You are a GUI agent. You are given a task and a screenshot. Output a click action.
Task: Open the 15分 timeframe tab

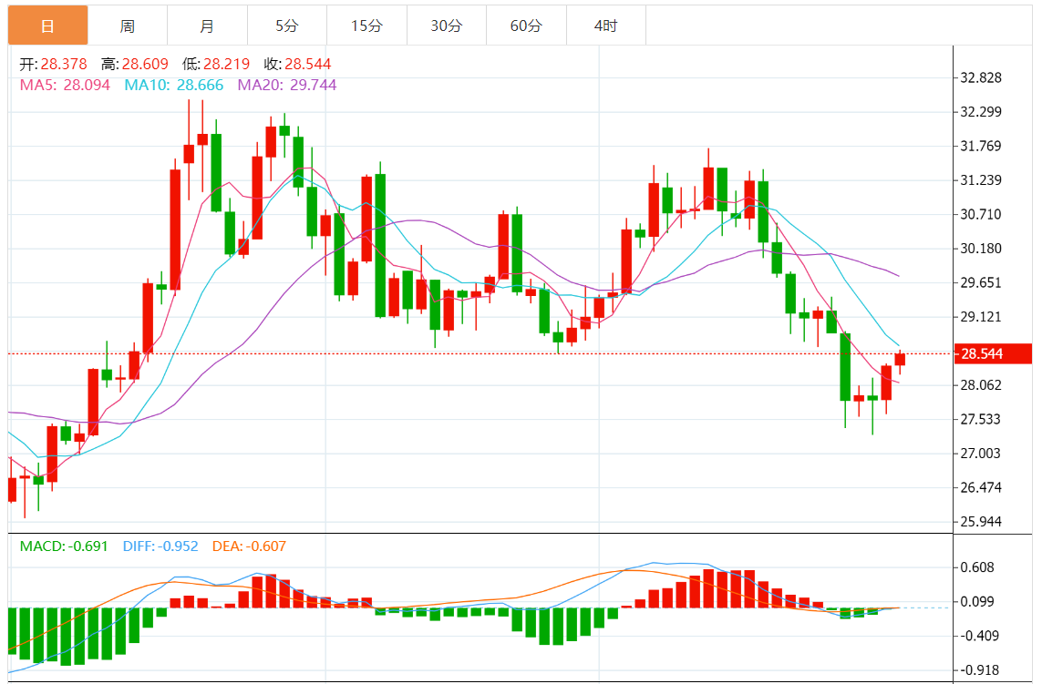click(x=366, y=26)
